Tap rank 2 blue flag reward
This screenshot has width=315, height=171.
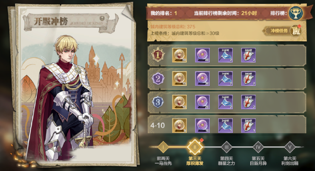[226, 78]
